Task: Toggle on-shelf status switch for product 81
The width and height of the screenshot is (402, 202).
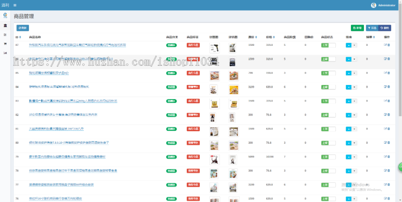Action: coord(328,129)
